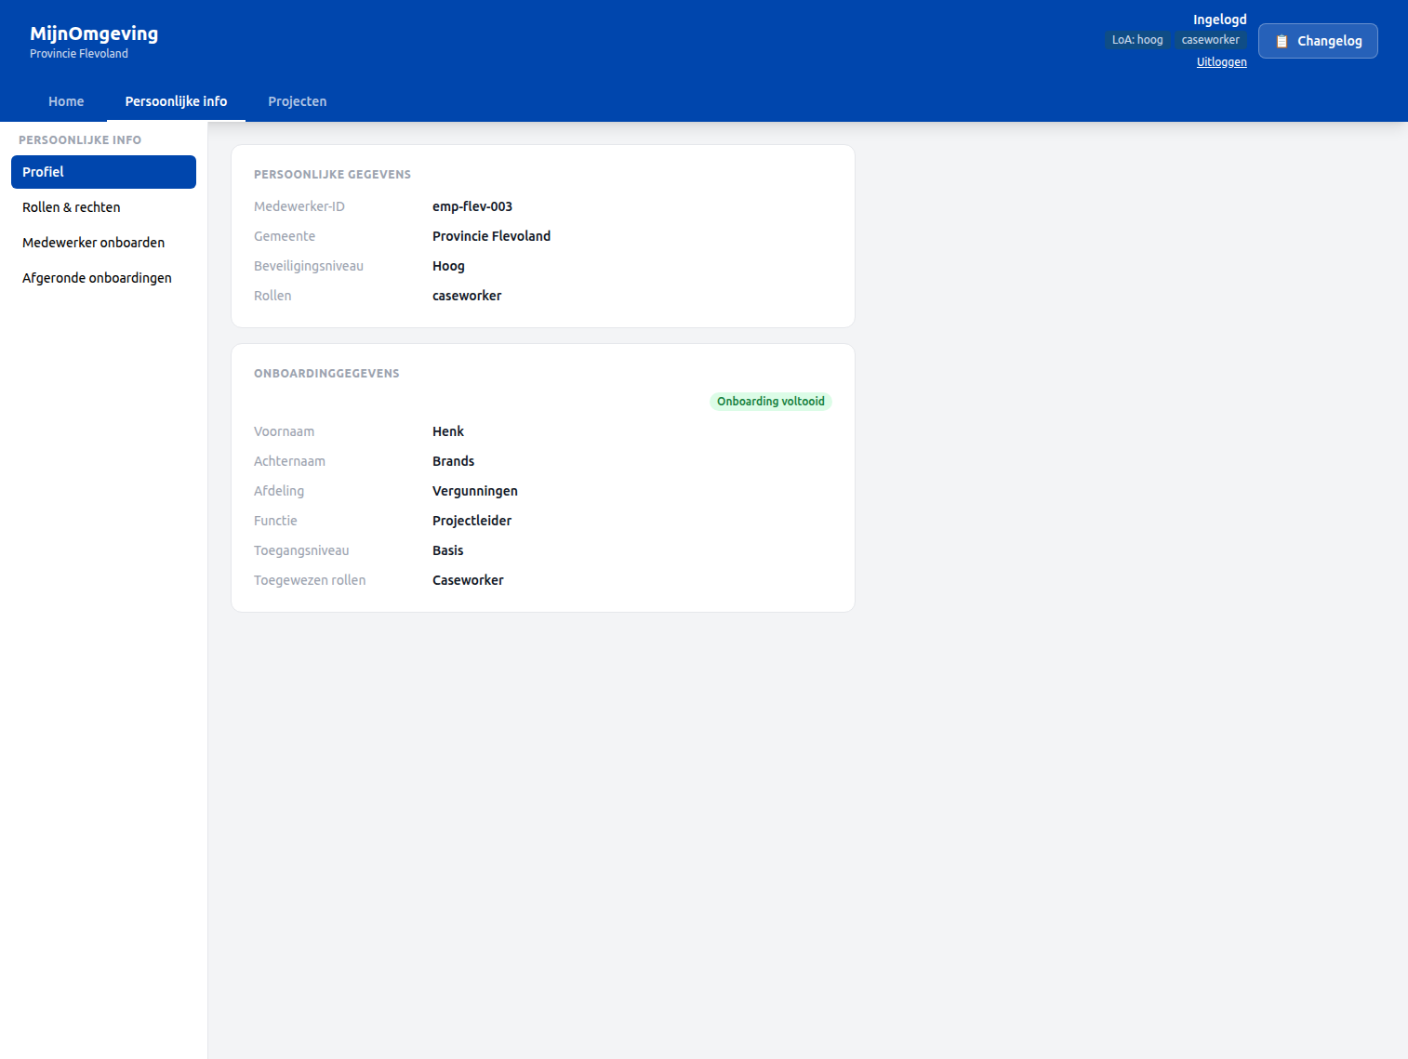
Task: Click the MijnOmgeving logo
Action: point(93,33)
